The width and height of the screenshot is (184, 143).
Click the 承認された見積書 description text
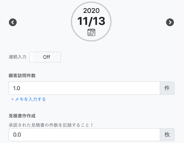[51, 125]
